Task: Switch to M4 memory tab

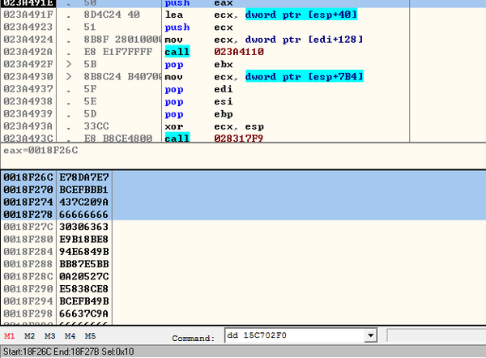Action: click(70, 336)
